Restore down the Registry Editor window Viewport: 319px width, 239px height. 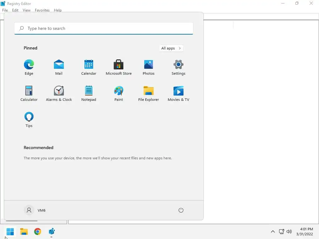[x=297, y=3]
